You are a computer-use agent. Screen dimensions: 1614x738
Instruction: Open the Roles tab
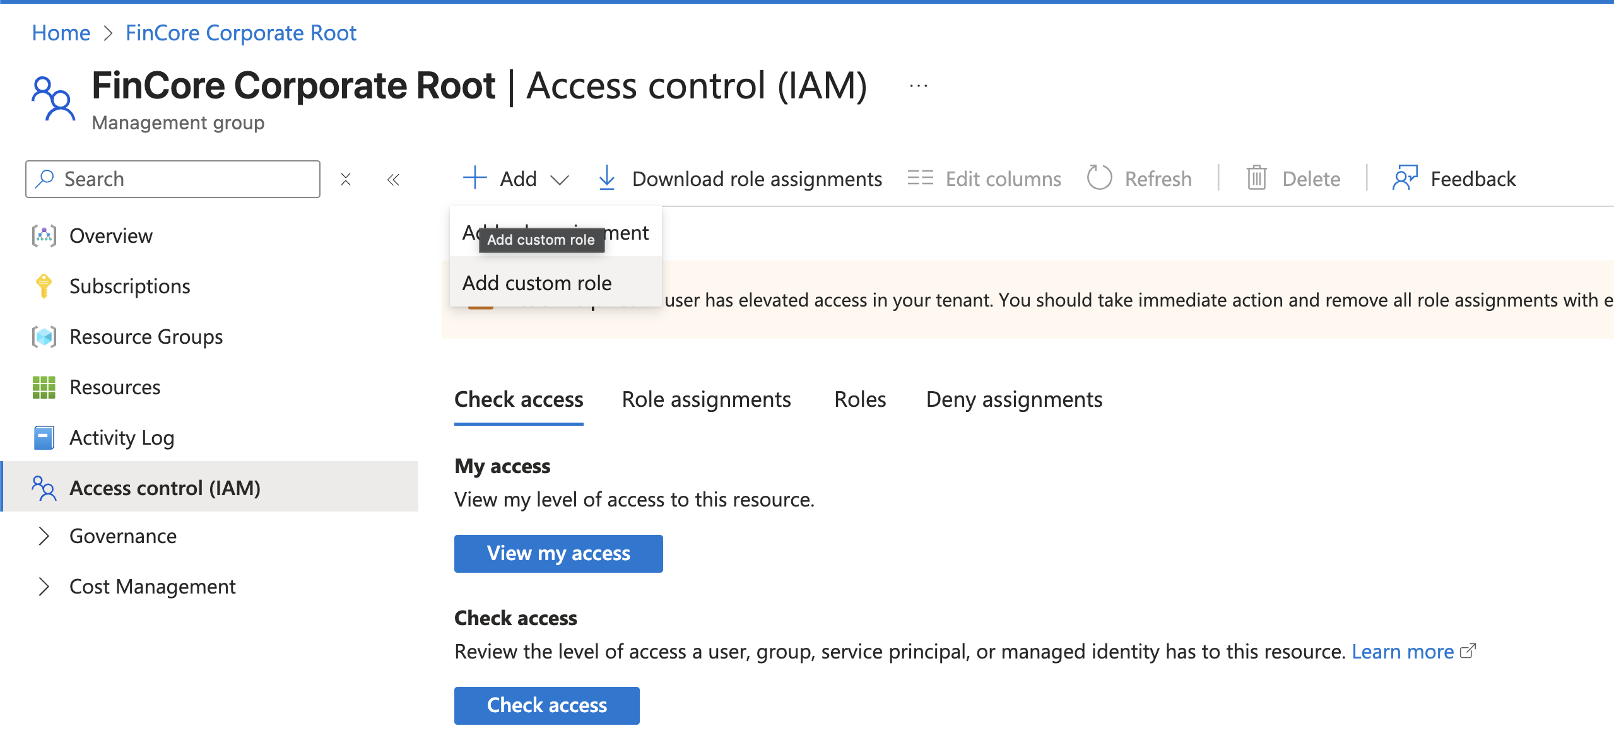[x=860, y=399]
